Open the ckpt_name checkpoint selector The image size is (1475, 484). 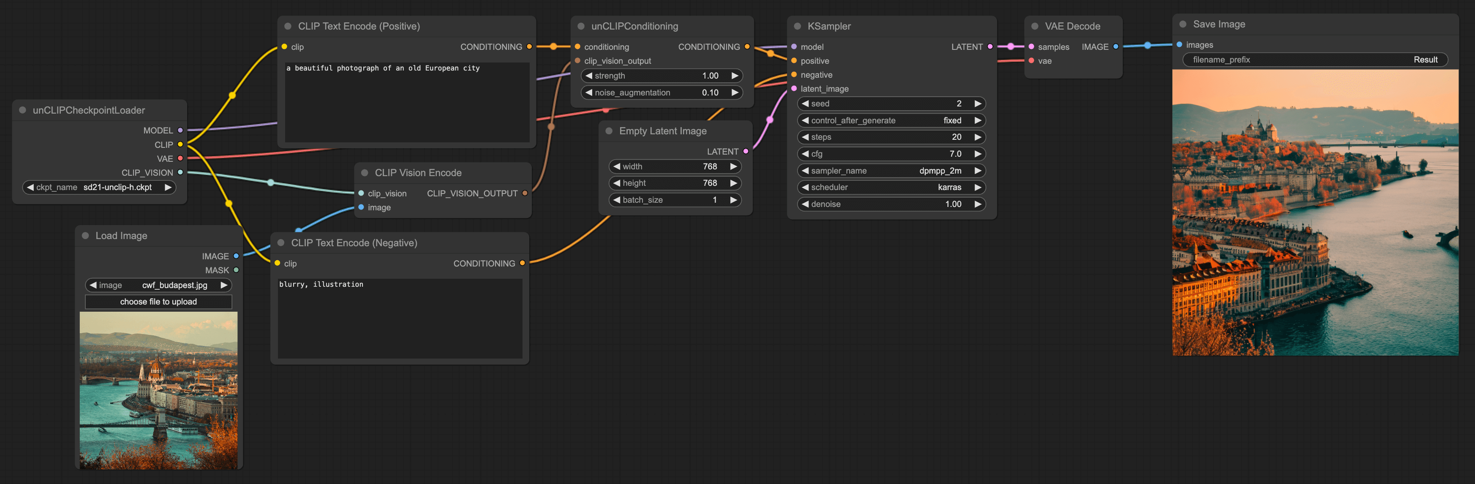[x=99, y=187]
